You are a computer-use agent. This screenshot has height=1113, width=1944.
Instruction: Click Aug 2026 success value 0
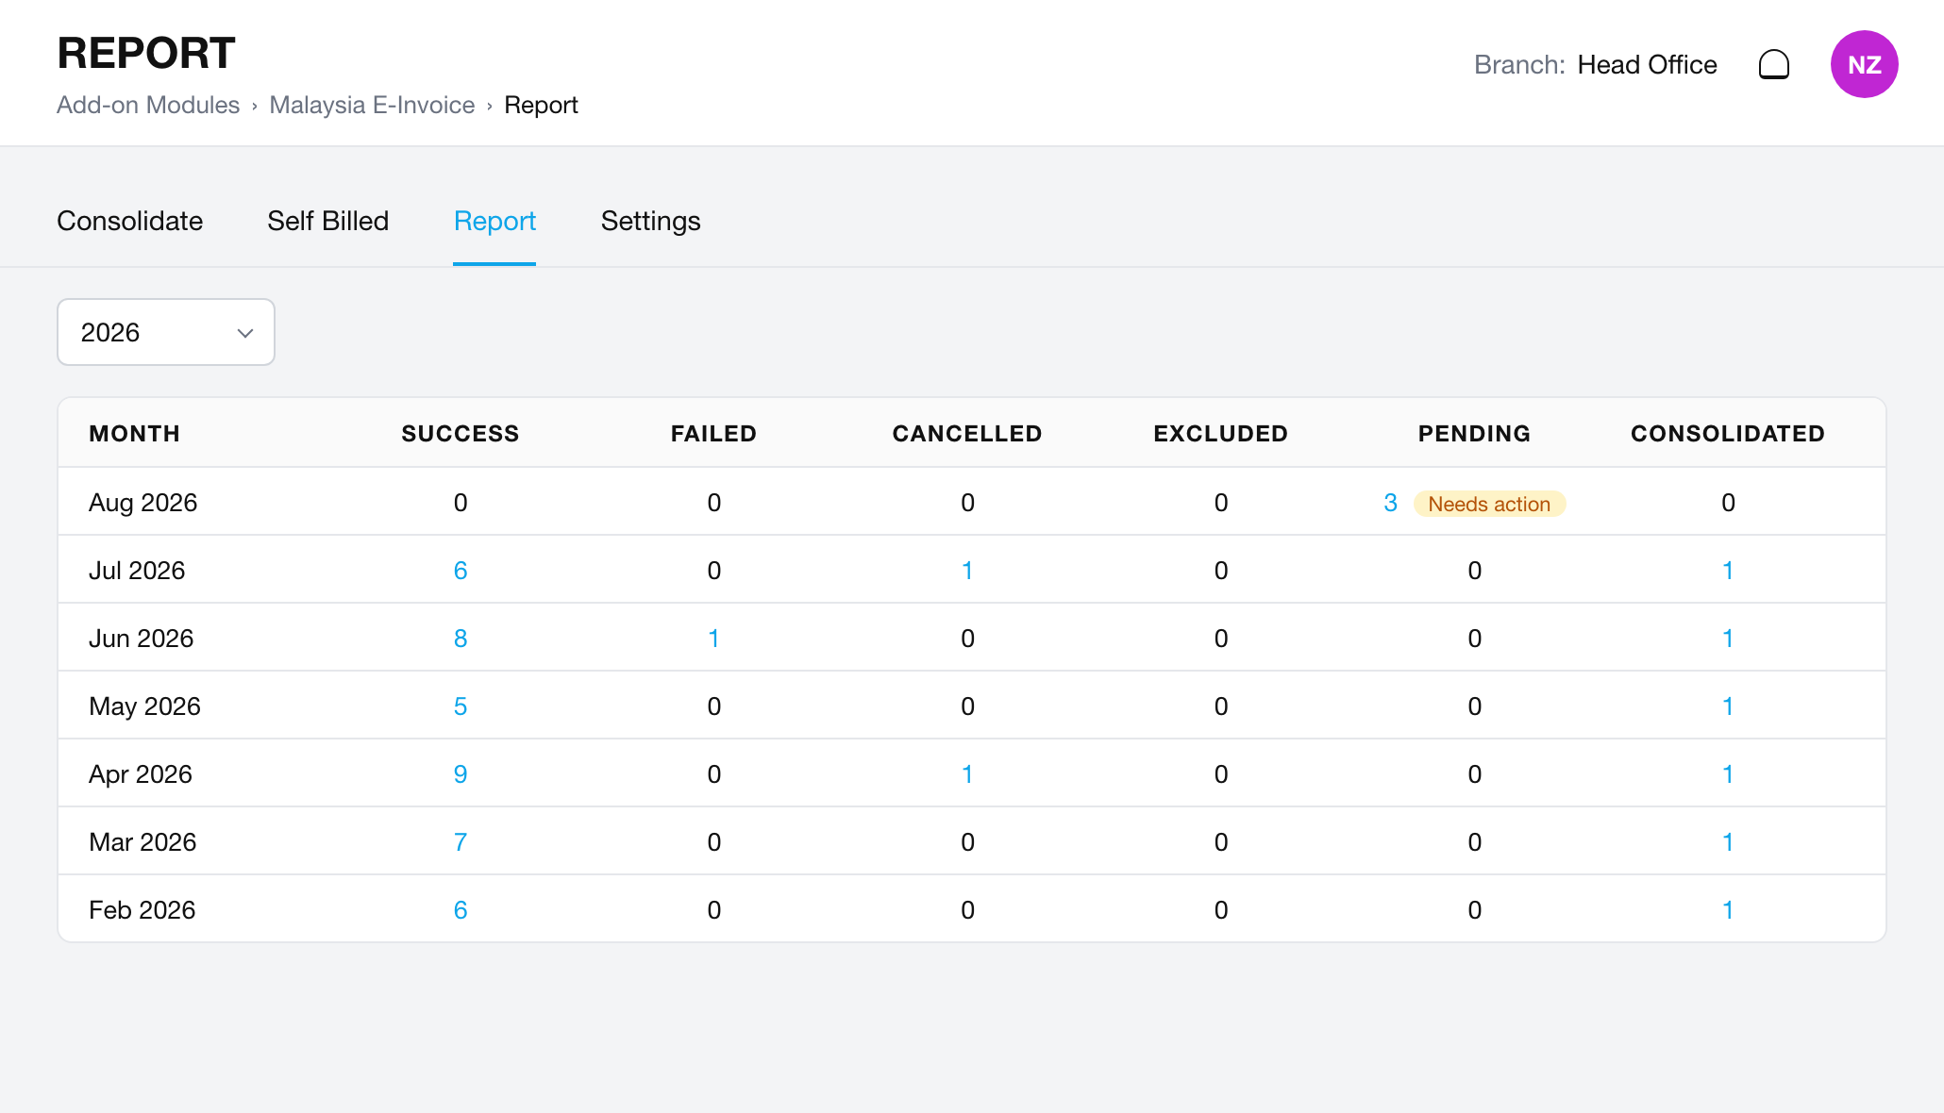coord(461,503)
